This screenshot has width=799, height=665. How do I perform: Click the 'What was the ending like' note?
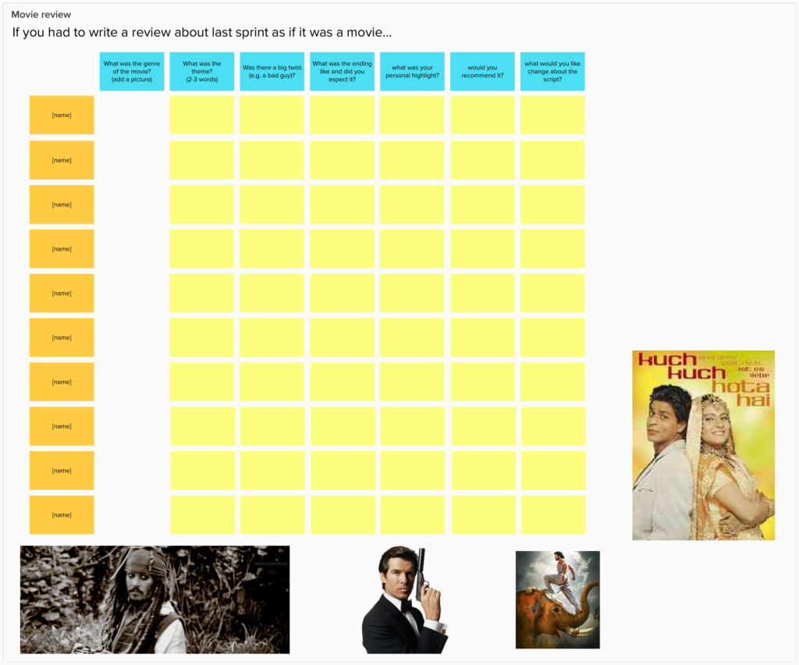342,72
